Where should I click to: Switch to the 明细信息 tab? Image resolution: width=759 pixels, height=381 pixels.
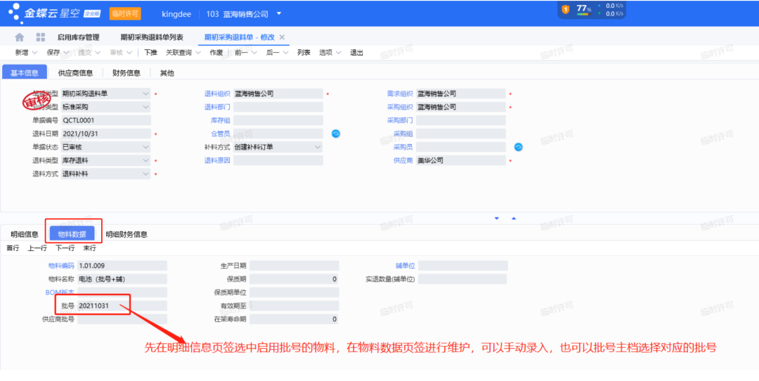tap(25, 234)
